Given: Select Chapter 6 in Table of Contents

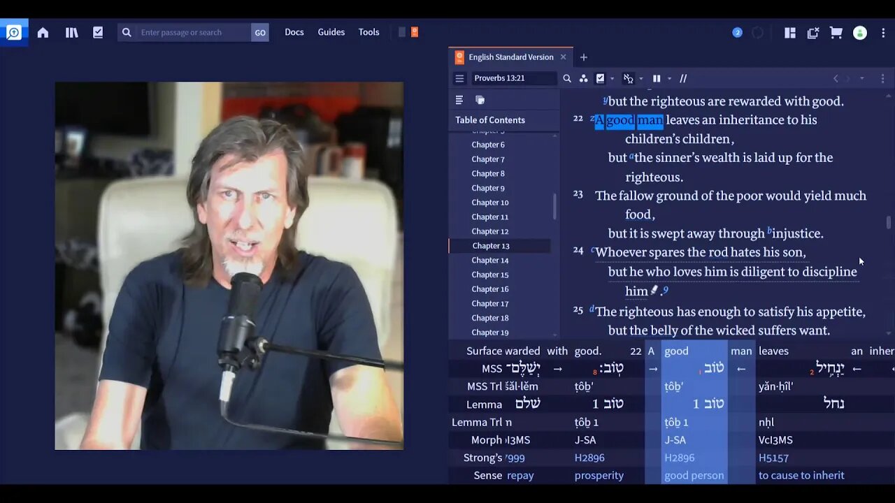Looking at the screenshot, I should [488, 145].
